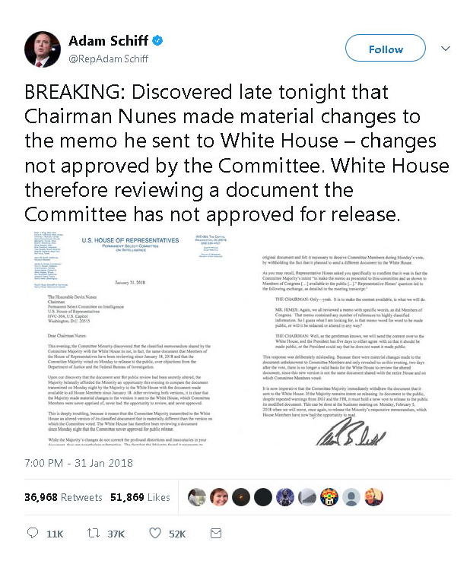
Task: Click the first liker avatar in the row
Action: tap(195, 497)
